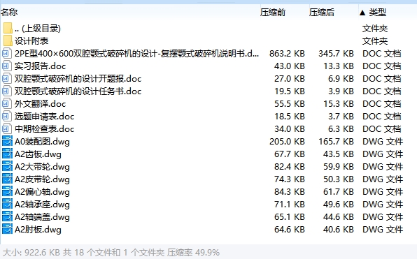
Task: Click the DOC icon of 外文翻译.doc
Action: (7, 104)
